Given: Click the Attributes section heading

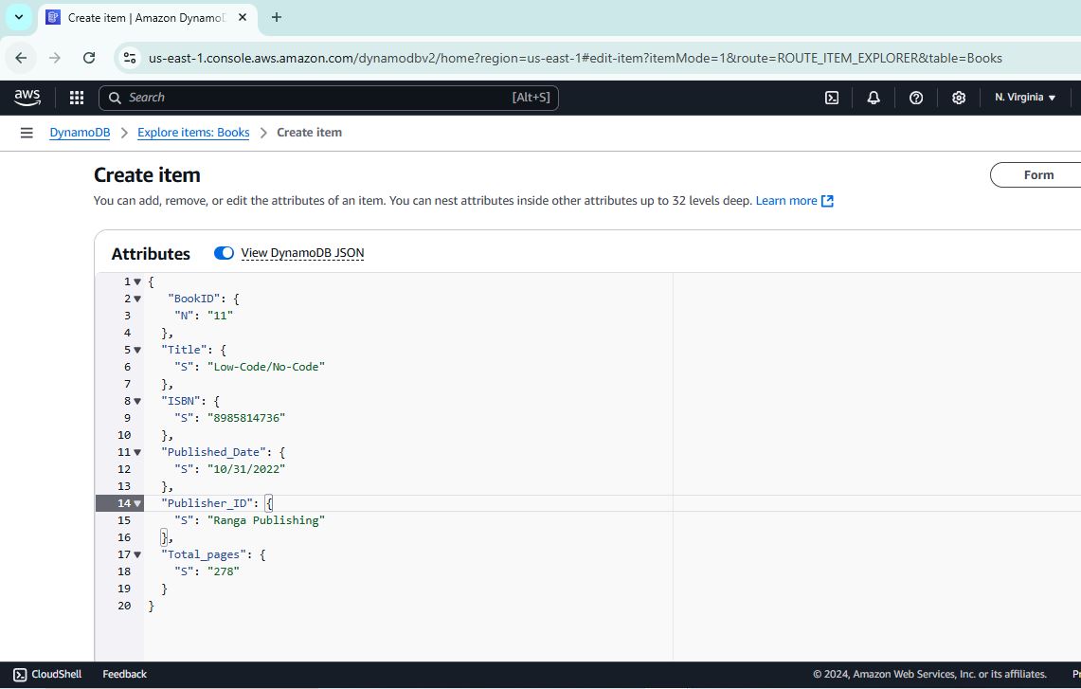Looking at the screenshot, I should point(151,254).
